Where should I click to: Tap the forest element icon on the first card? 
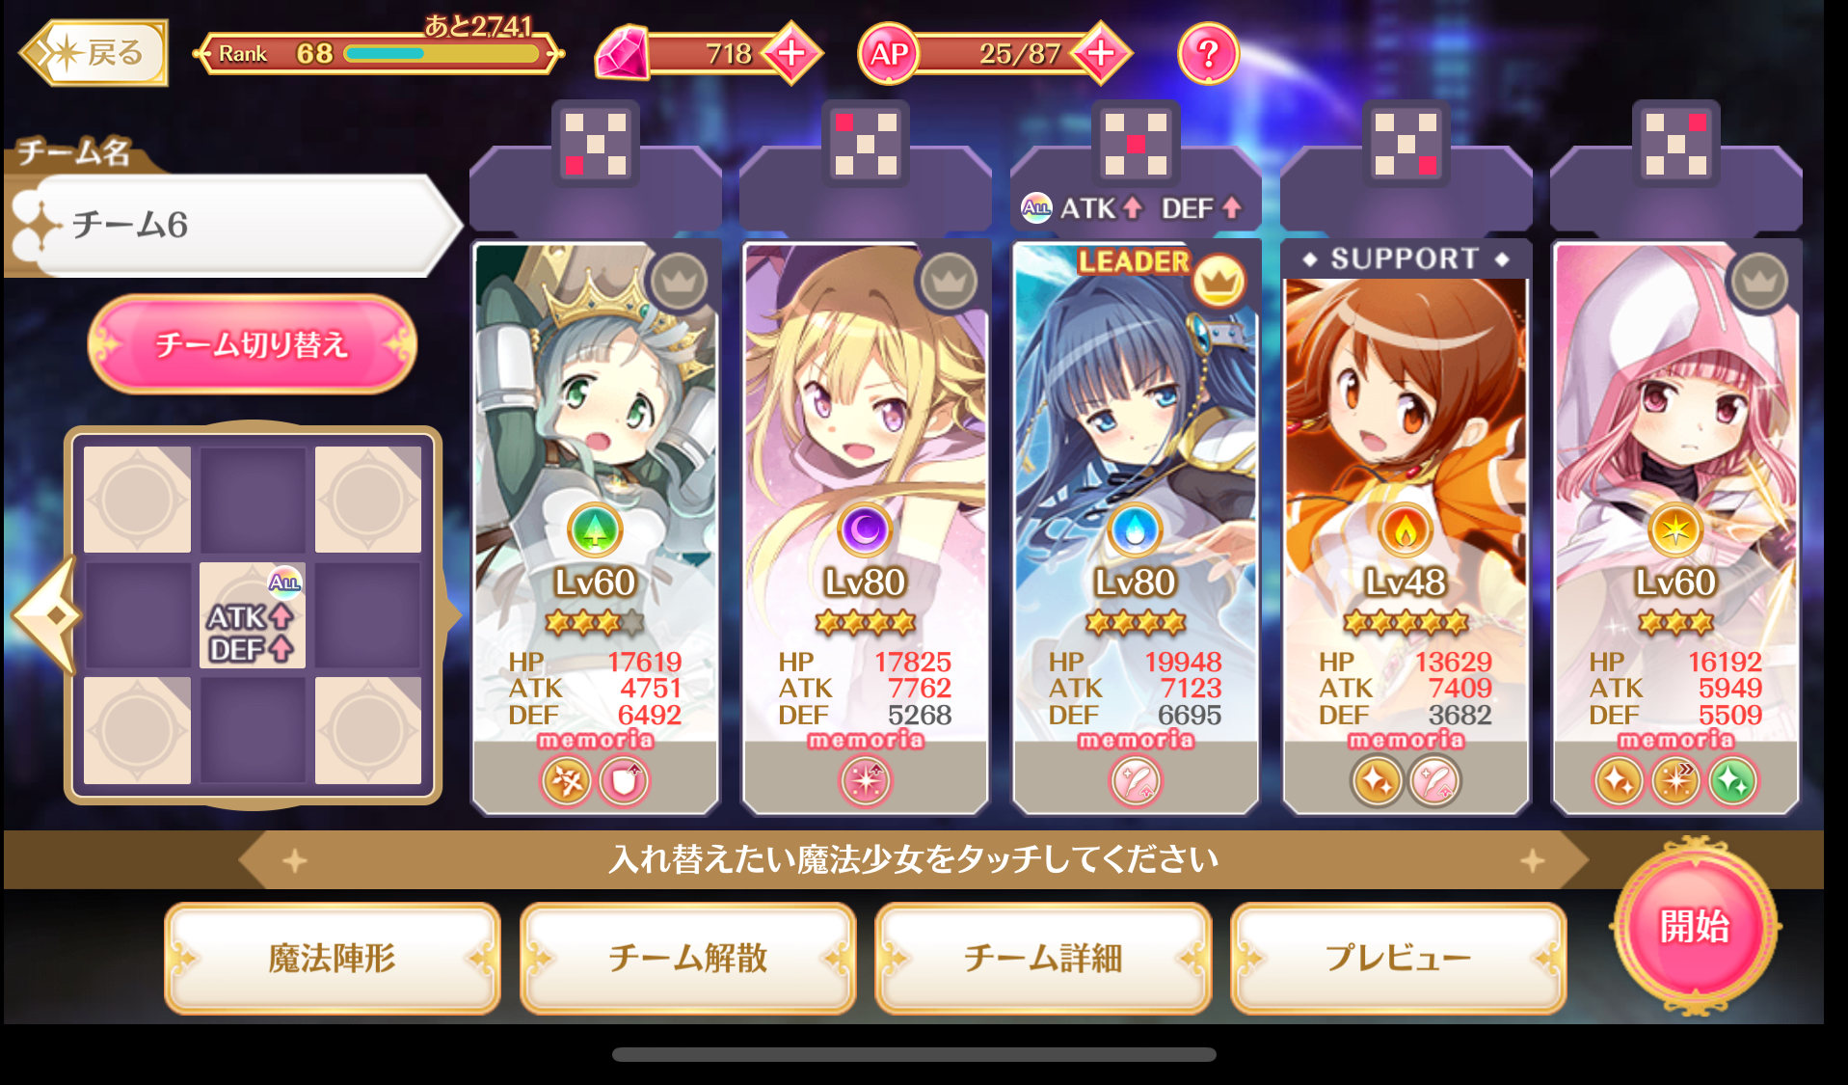595,529
